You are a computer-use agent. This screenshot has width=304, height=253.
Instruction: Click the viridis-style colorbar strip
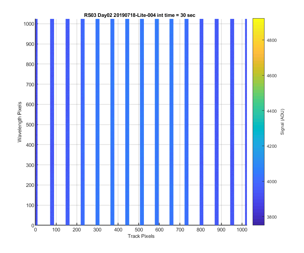pos(258,122)
